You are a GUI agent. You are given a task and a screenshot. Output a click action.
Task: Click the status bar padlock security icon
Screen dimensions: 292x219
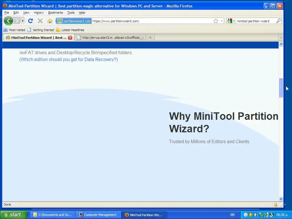tap(276, 204)
